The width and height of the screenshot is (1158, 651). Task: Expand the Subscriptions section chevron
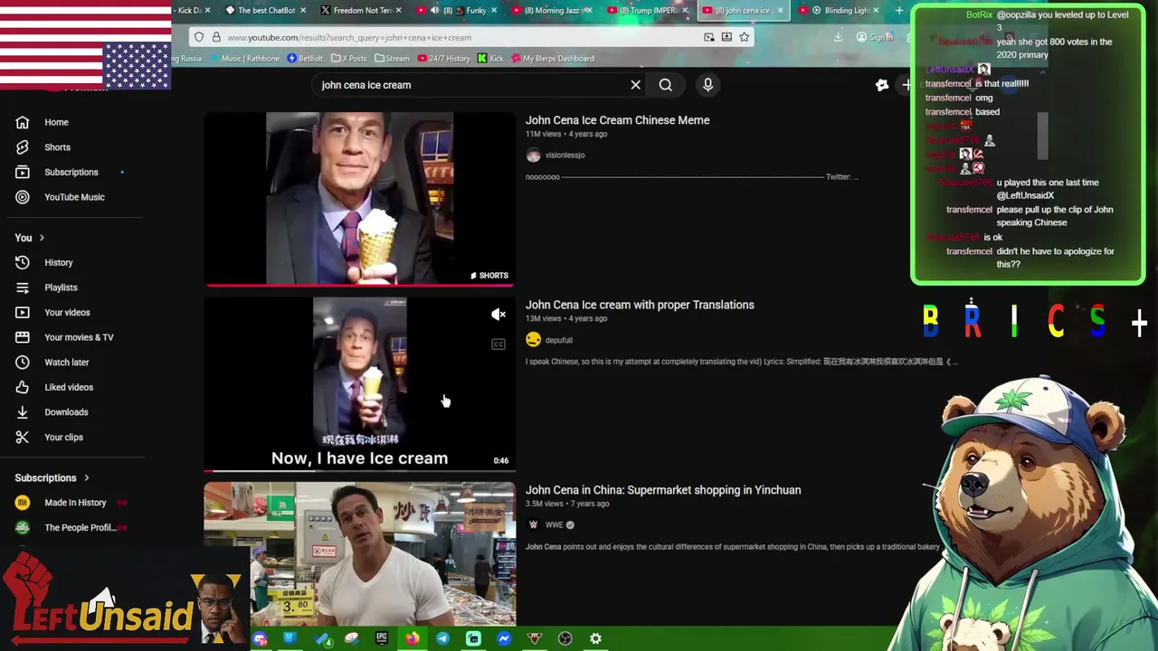[x=87, y=477]
